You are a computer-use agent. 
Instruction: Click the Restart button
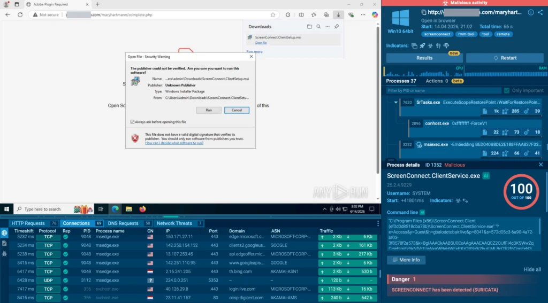pos(505,58)
